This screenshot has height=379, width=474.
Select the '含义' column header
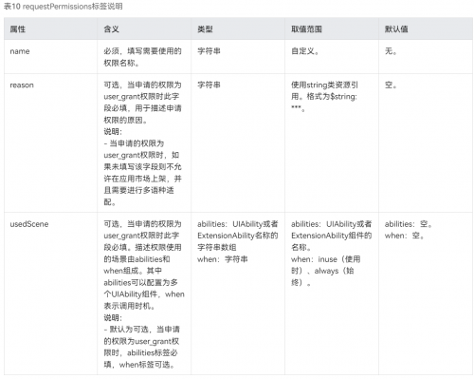pyautogui.click(x=111, y=29)
